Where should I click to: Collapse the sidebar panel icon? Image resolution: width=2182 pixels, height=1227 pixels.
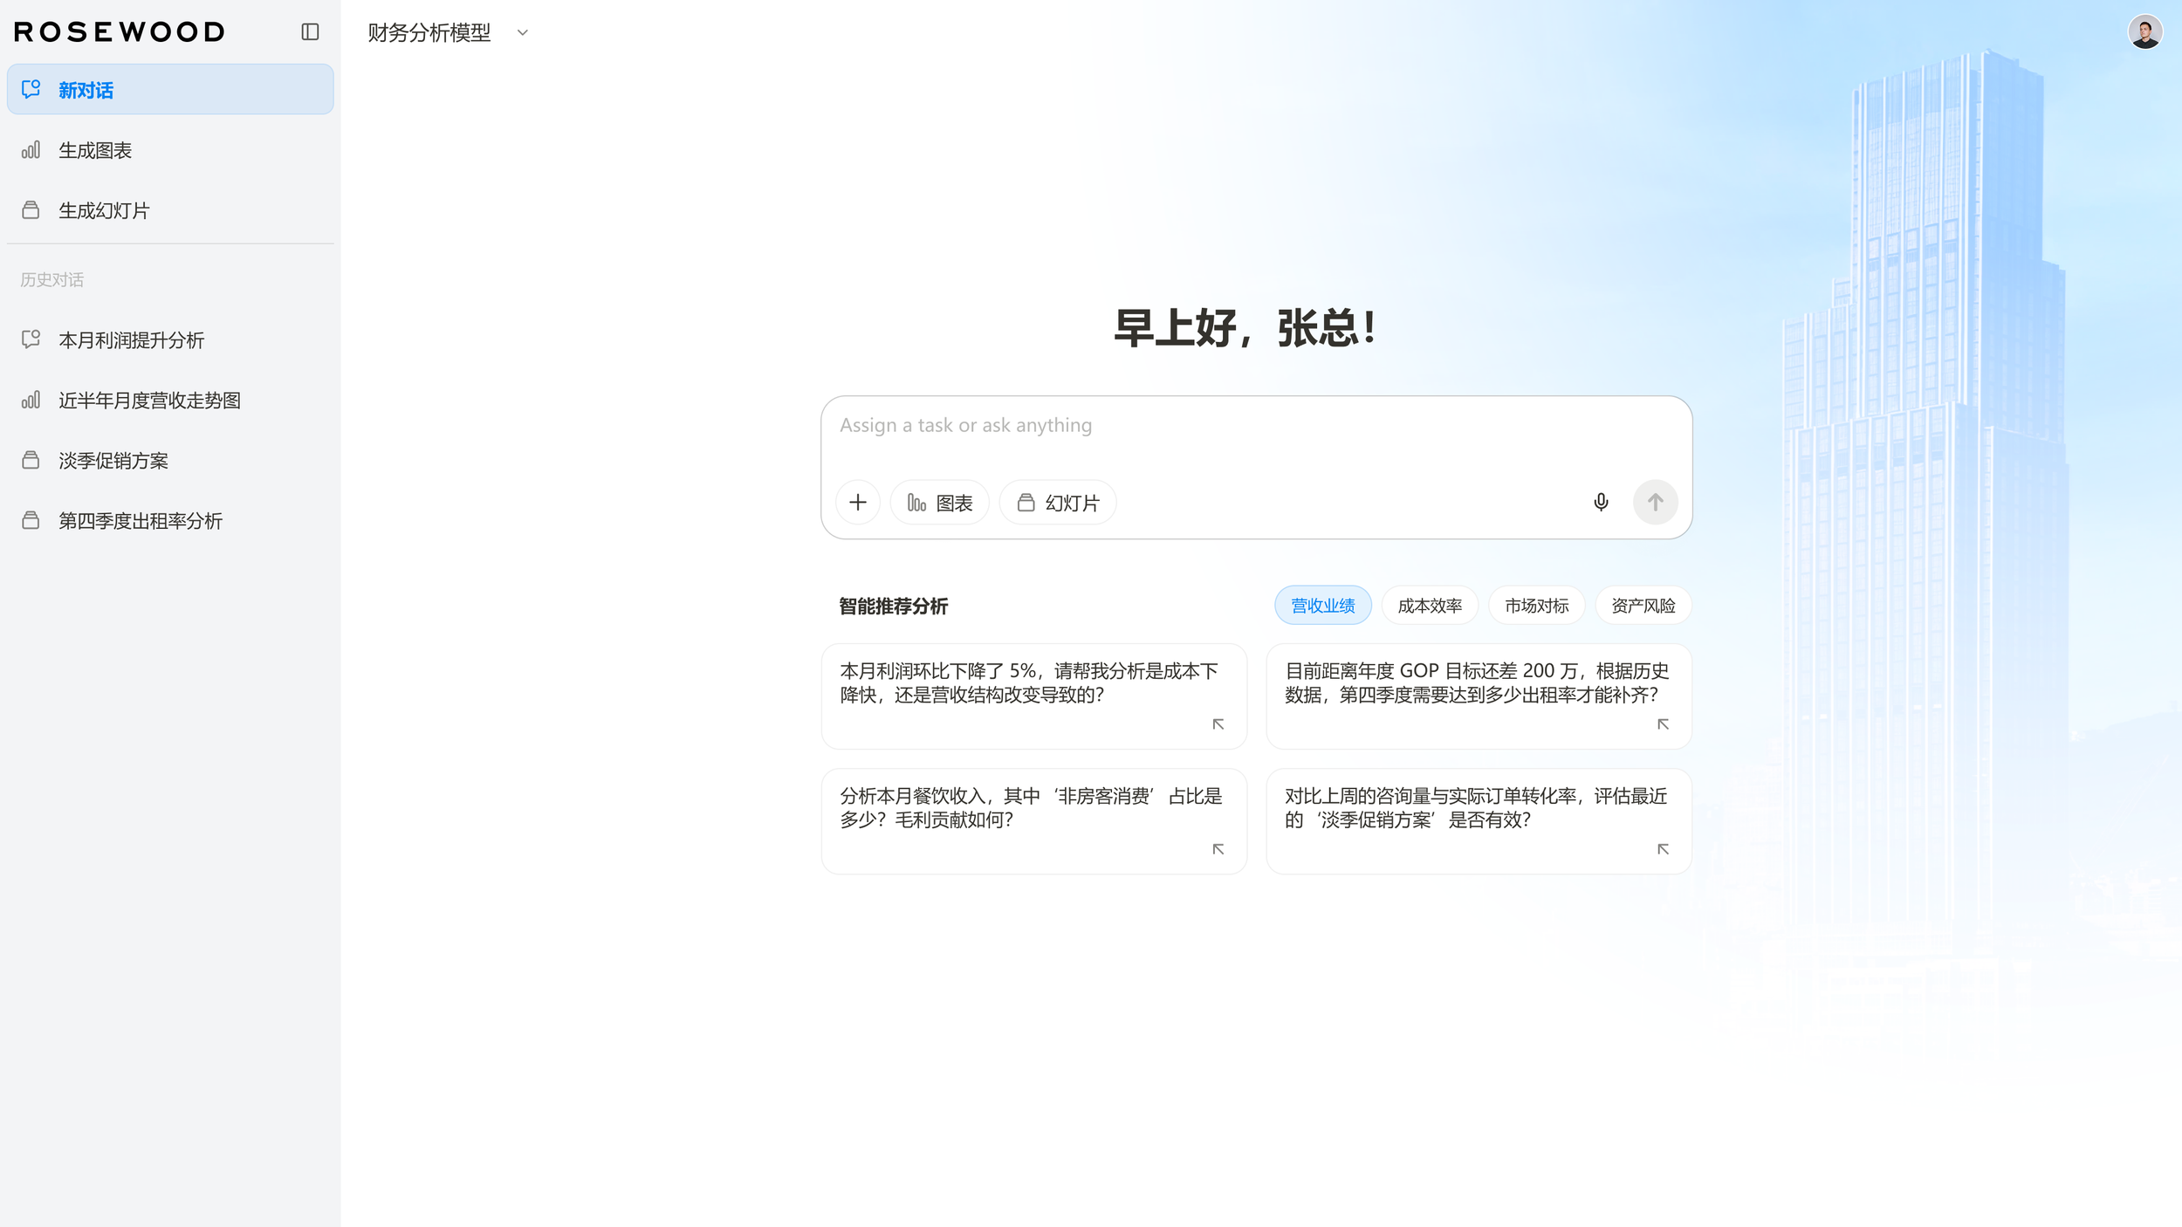click(310, 32)
